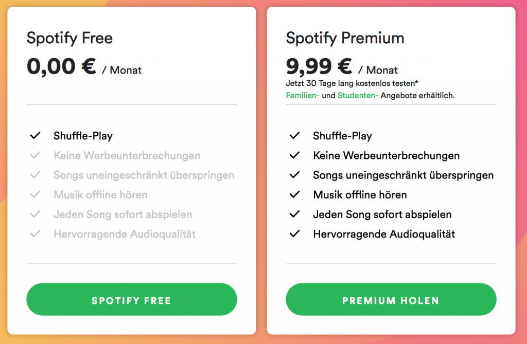The height and width of the screenshot is (344, 527).
Task: Click greyed checkmark for Musik offline hören in Free
Action: (x=36, y=194)
